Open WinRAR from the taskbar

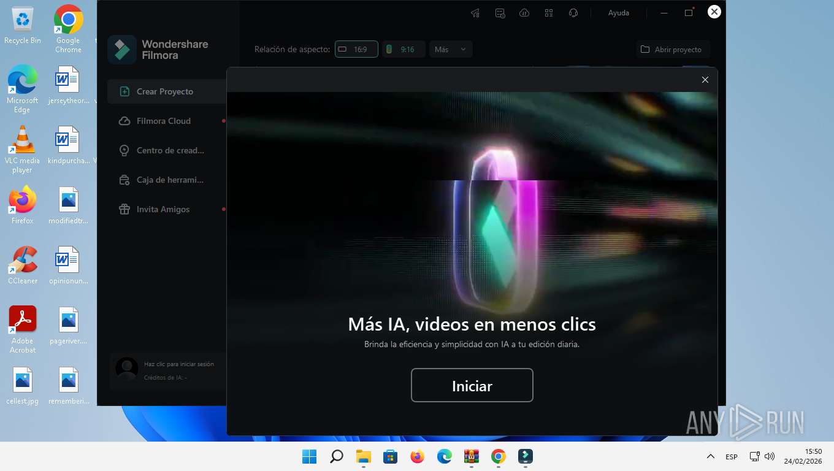click(472, 457)
